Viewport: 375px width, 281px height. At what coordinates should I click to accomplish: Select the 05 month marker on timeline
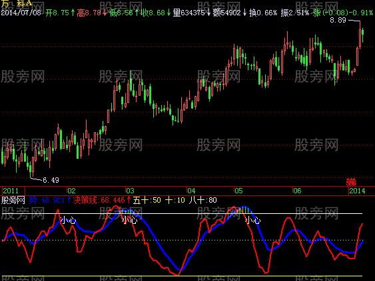pyautogui.click(x=238, y=191)
